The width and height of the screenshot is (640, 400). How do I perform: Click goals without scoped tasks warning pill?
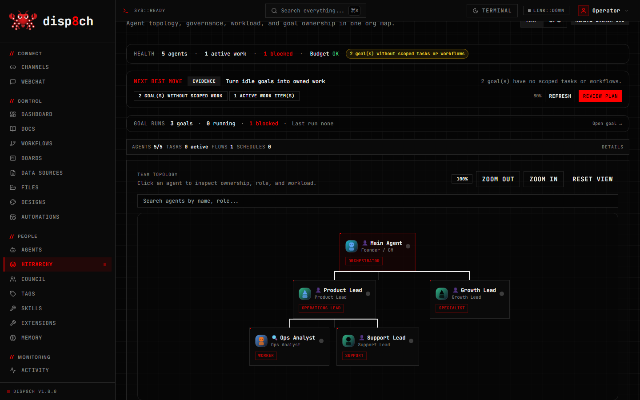coord(407,54)
